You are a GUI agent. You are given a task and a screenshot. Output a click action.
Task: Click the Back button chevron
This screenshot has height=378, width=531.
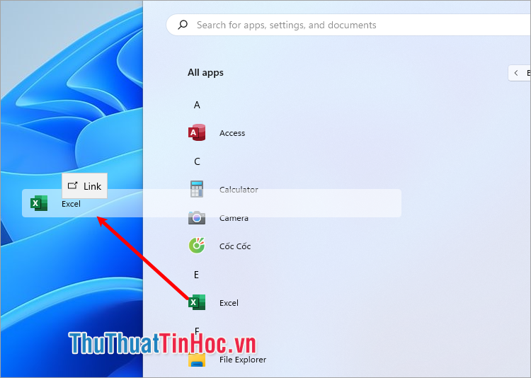coord(516,73)
